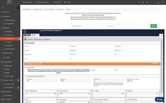The height and width of the screenshot is (103, 166).
Task: Open the first icon tab beside envelope
Action: coord(25,35)
